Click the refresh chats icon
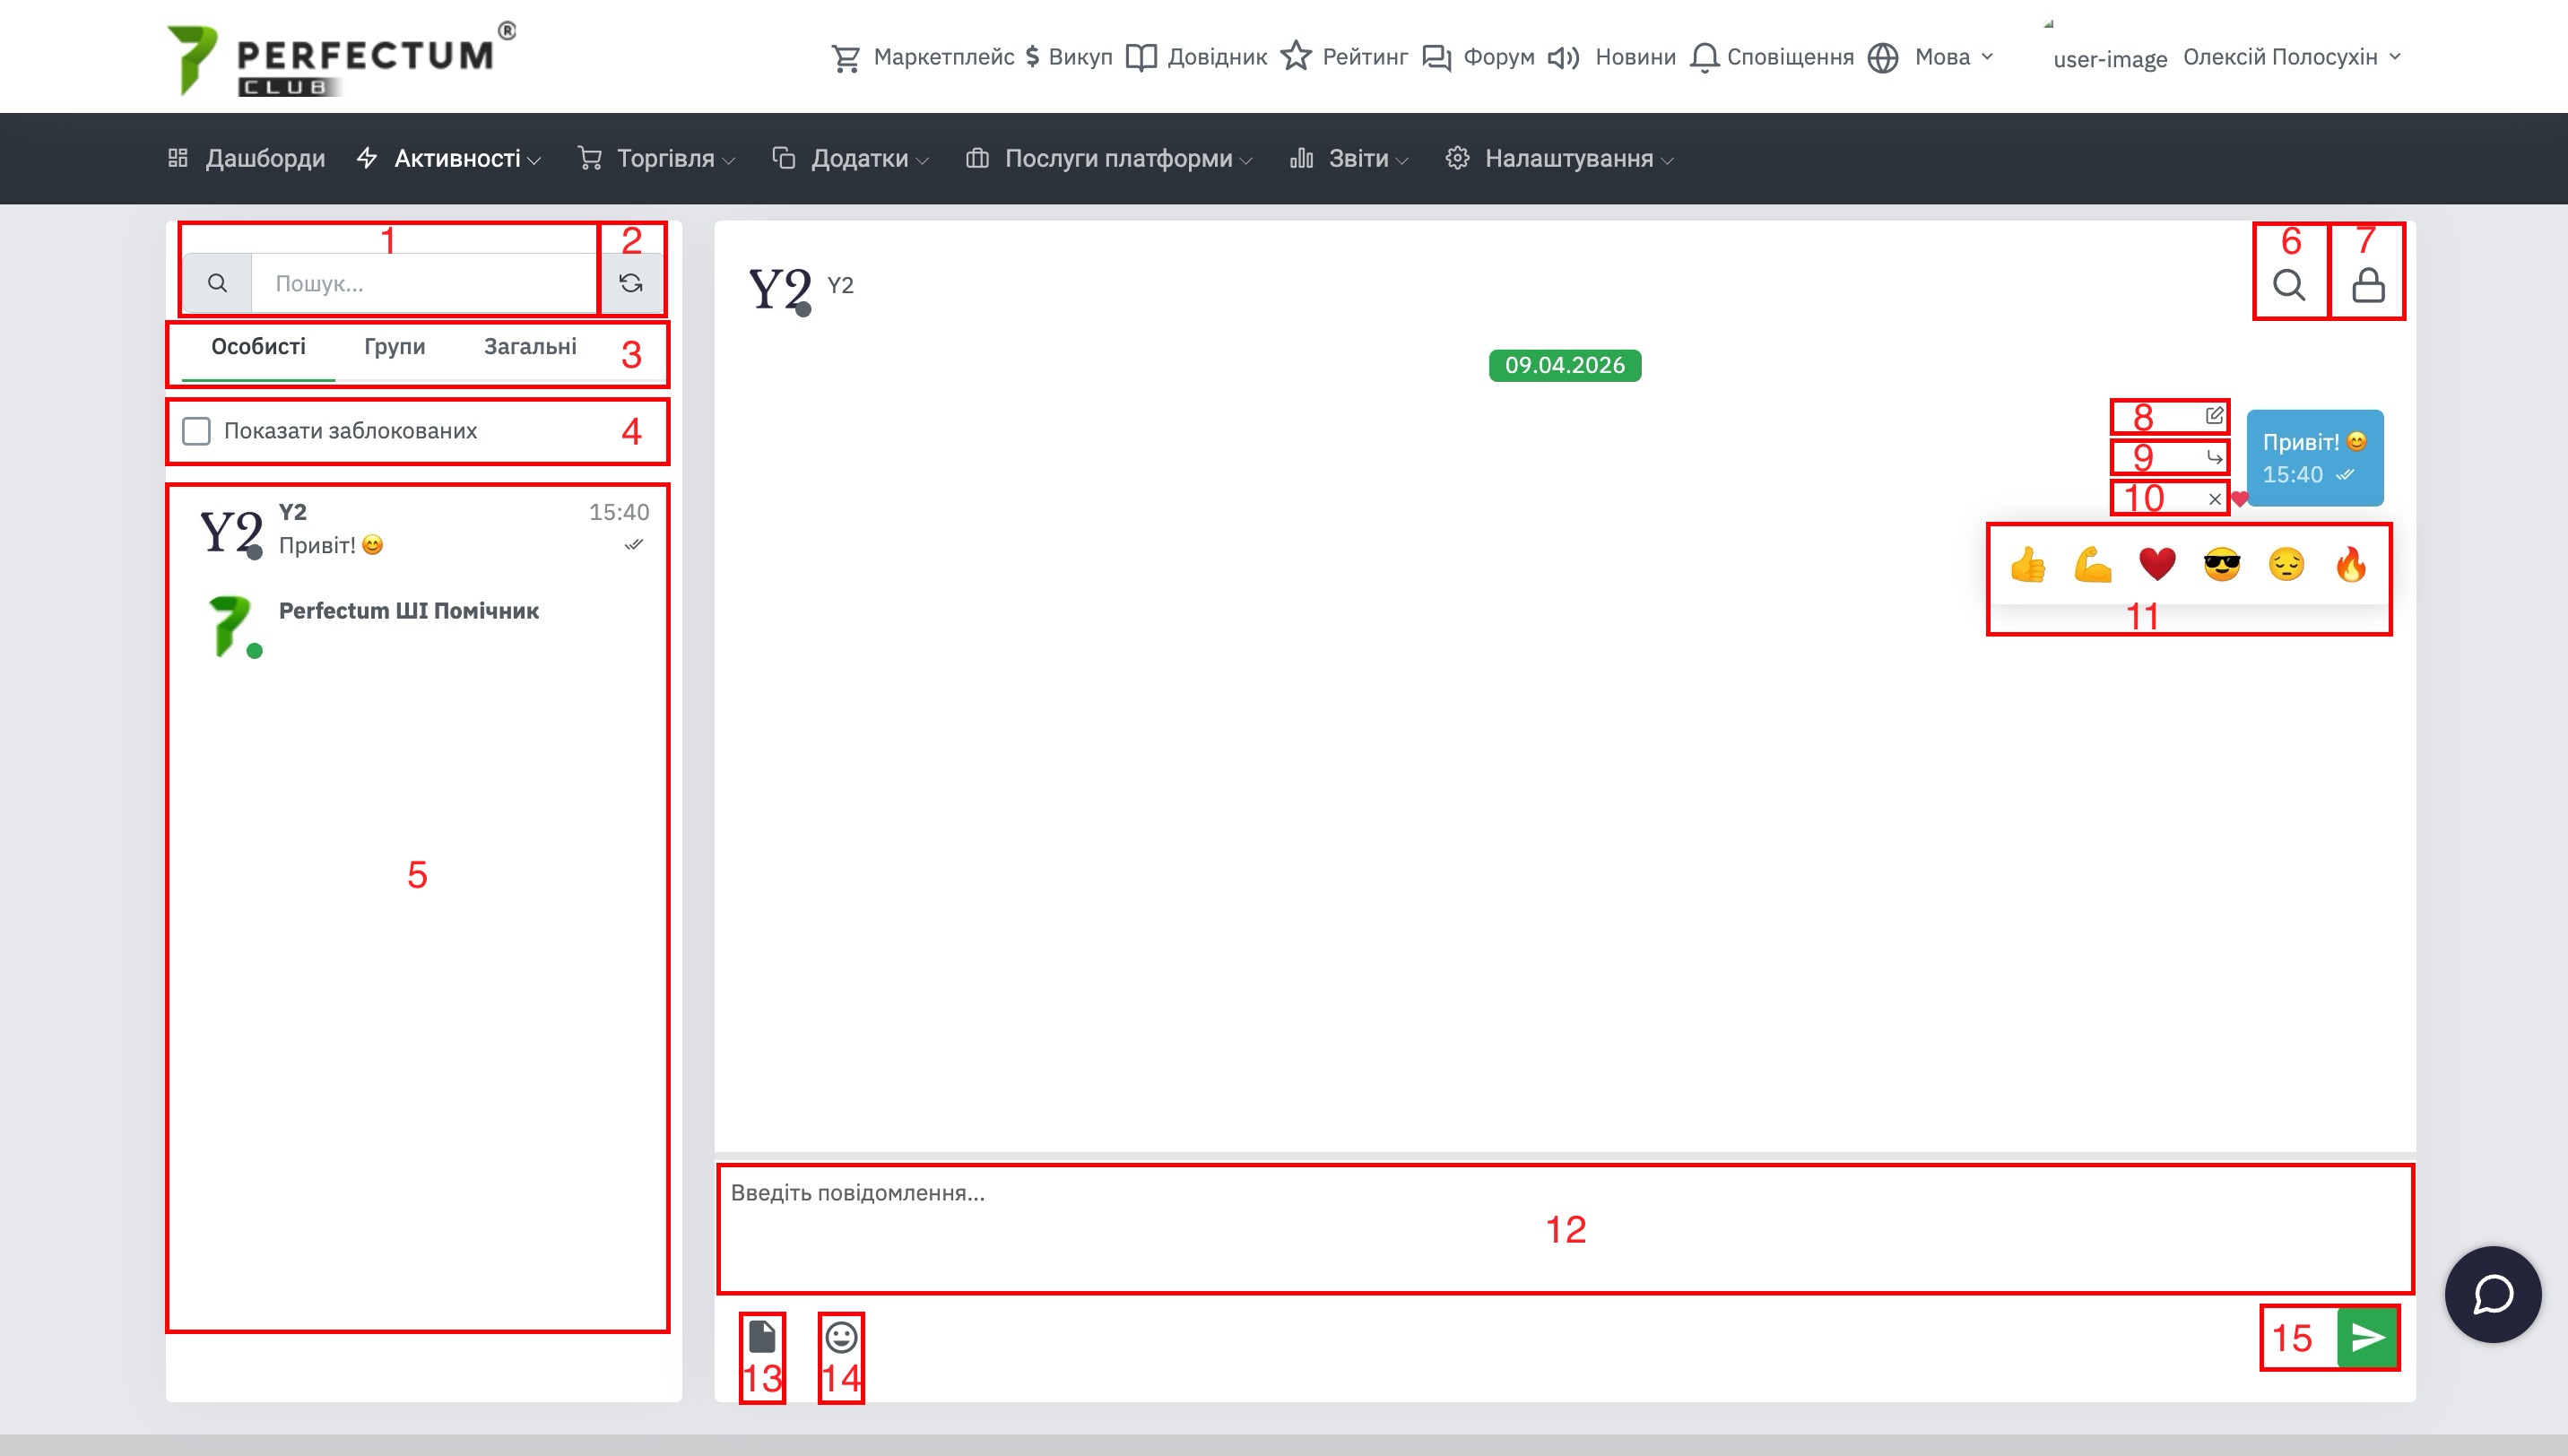 pos(631,284)
